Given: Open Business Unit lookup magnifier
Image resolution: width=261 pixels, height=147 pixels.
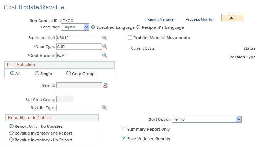Looking at the screenshot, I should coord(105,38).
